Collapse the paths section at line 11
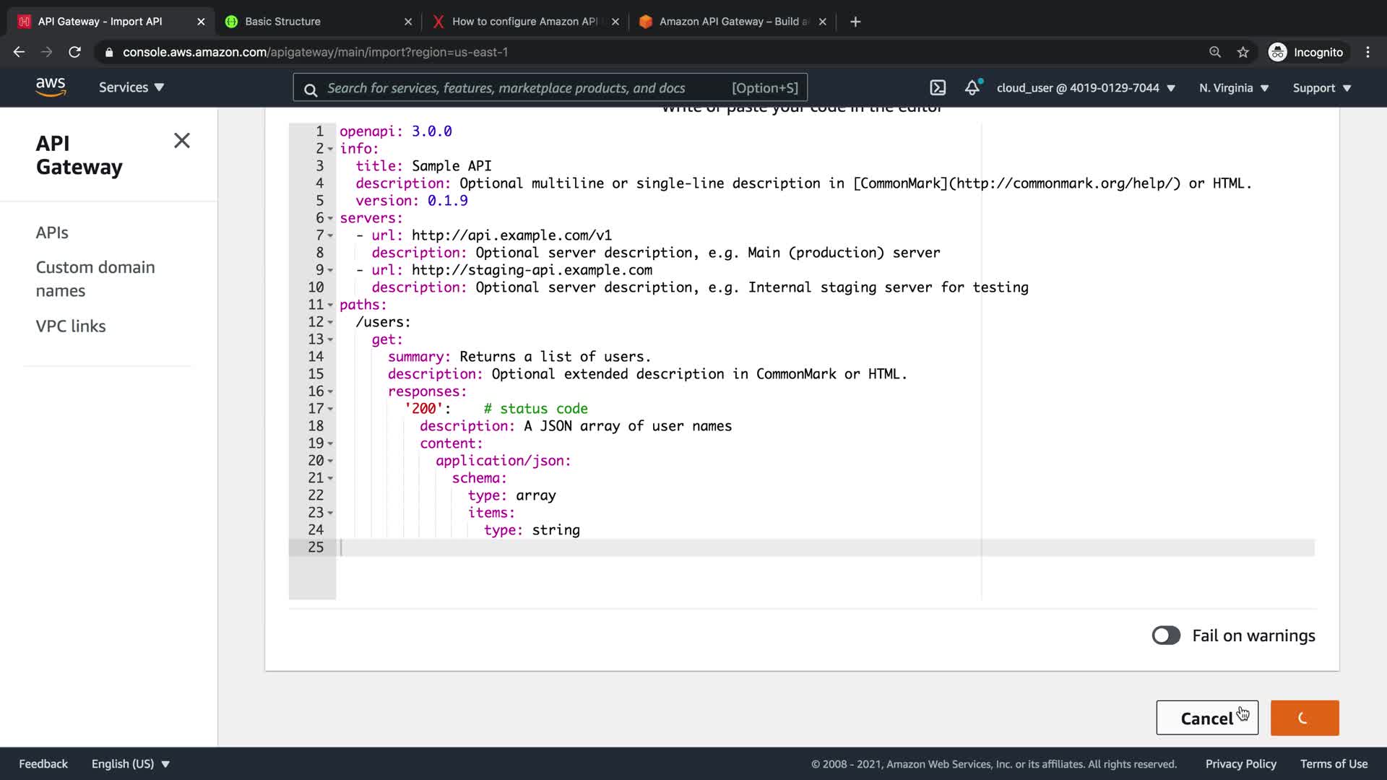1387x780 pixels. [x=330, y=305]
